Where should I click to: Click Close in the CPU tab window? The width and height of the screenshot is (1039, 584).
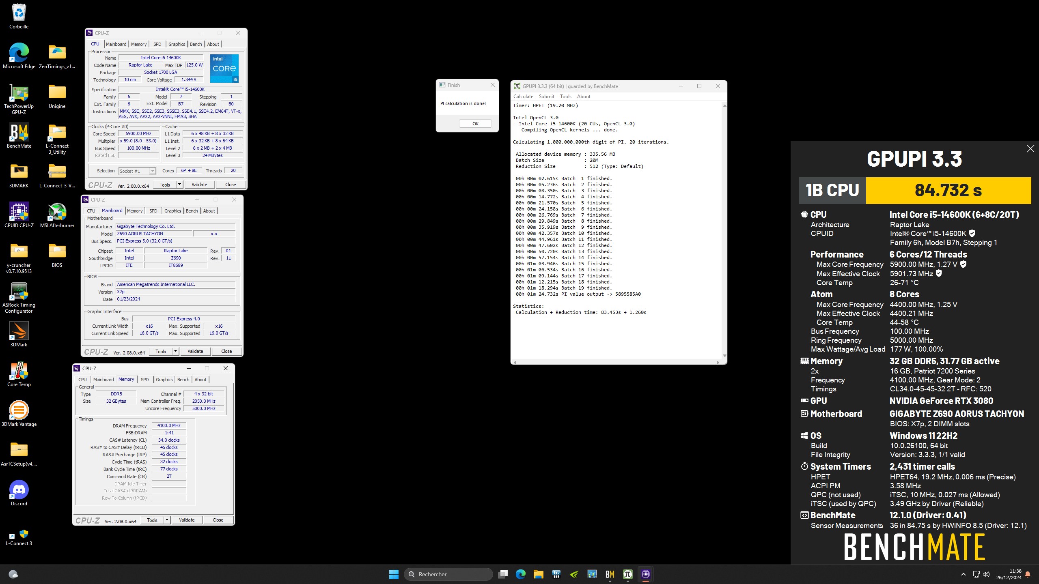click(x=231, y=185)
